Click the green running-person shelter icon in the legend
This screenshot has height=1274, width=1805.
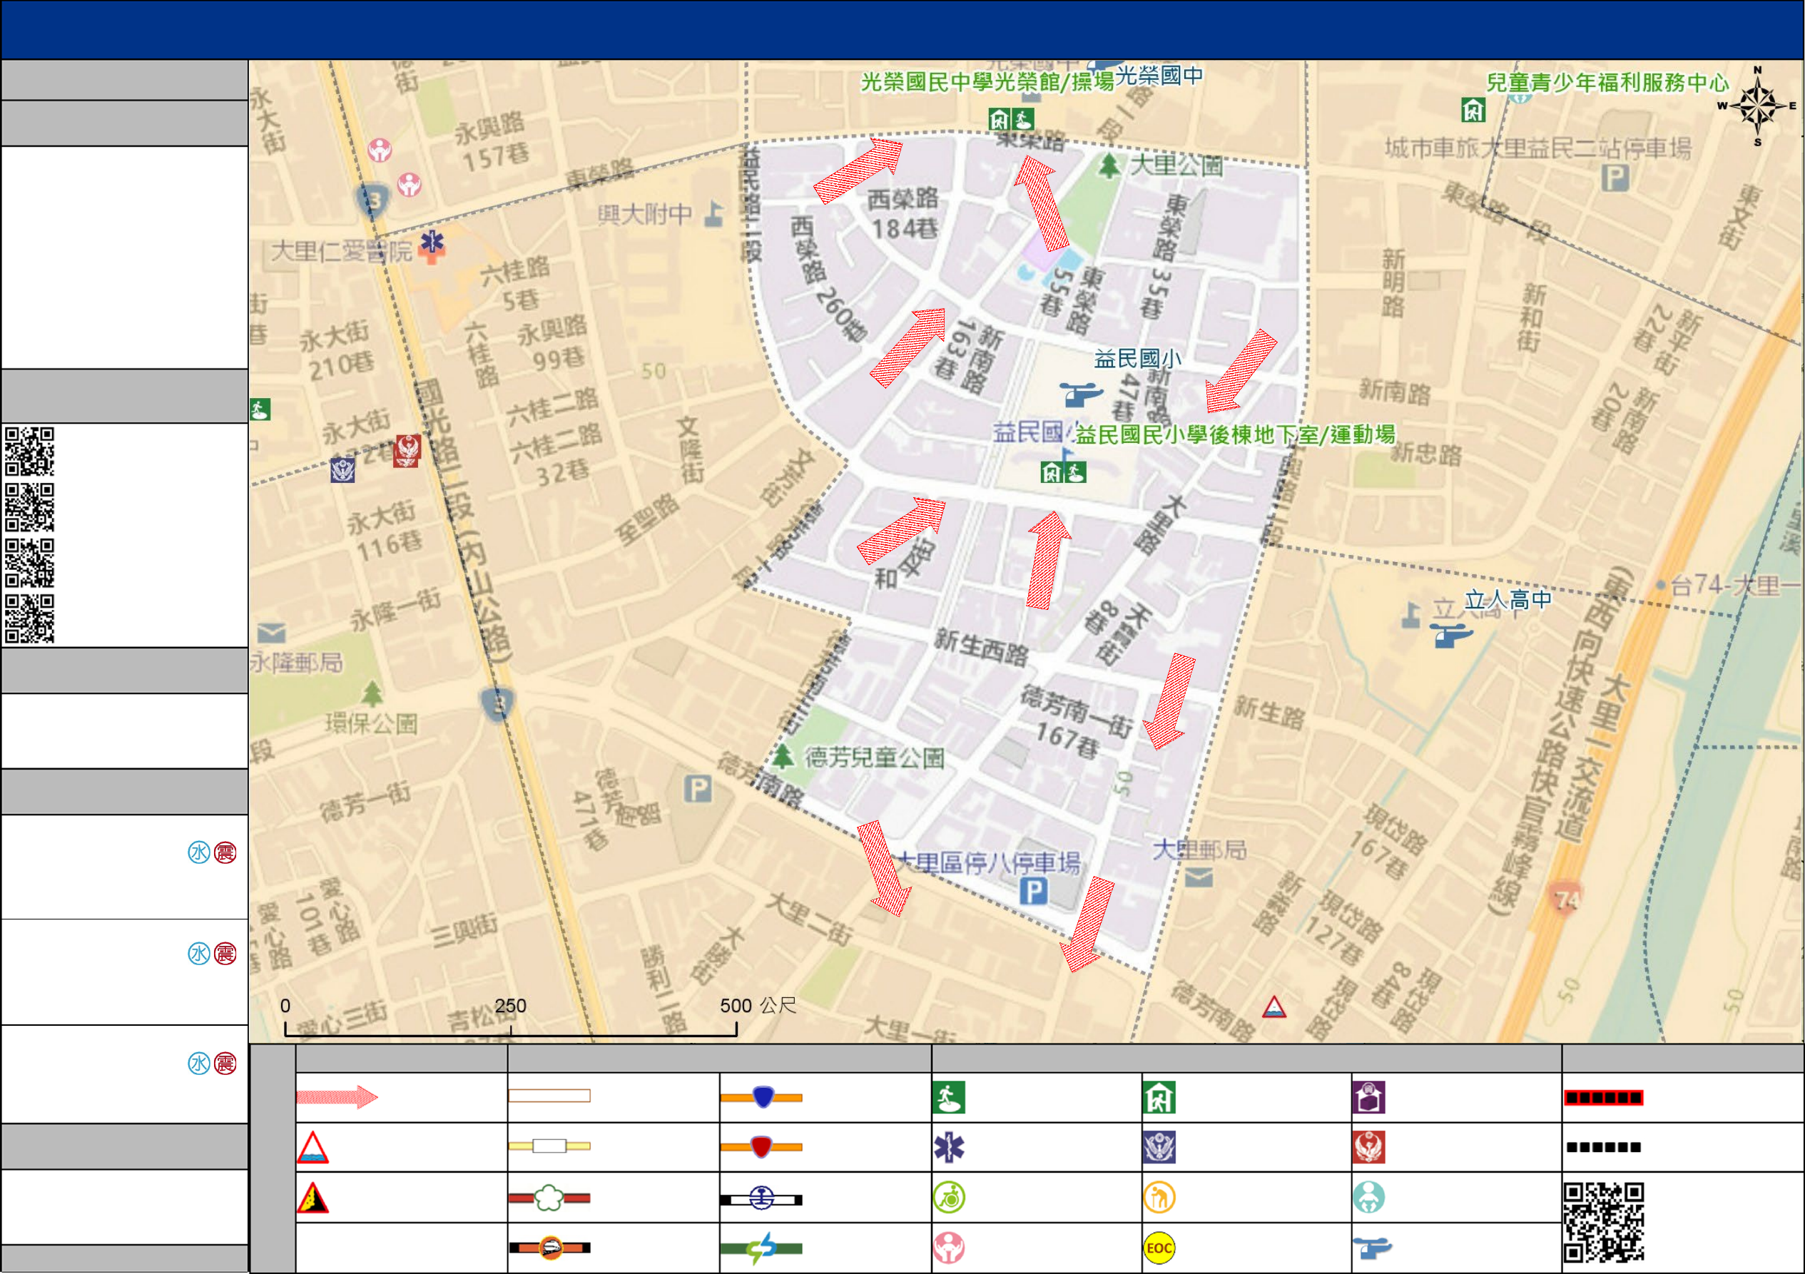click(949, 1098)
